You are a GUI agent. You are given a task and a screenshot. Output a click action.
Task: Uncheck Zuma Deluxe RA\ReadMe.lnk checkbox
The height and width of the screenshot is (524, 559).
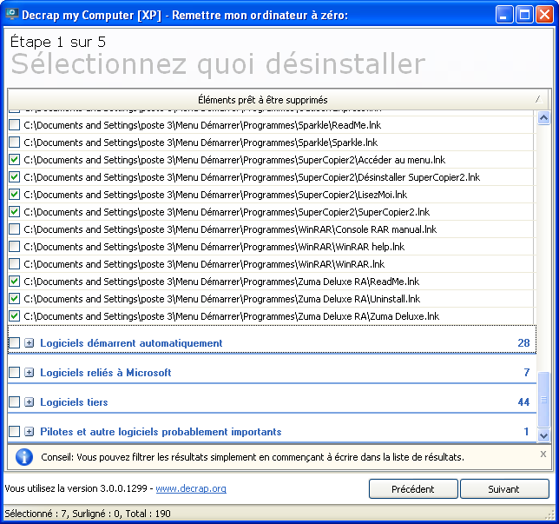(x=14, y=282)
